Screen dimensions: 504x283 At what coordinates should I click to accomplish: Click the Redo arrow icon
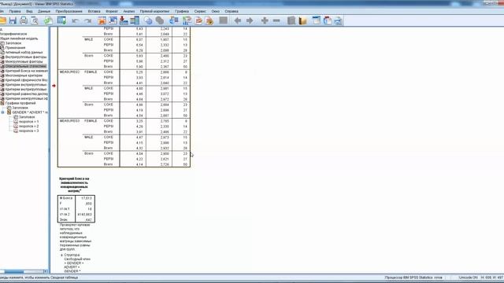(x=87, y=21)
